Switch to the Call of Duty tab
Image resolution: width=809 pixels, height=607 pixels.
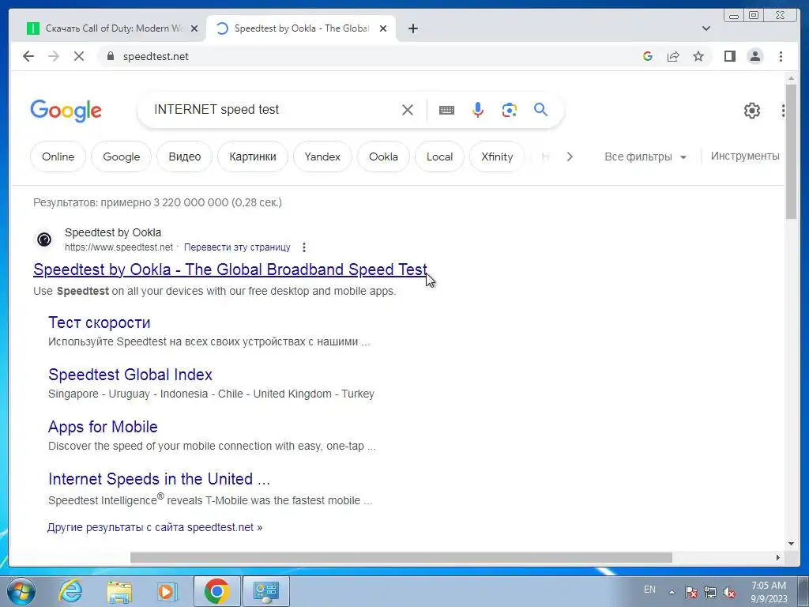(114, 28)
